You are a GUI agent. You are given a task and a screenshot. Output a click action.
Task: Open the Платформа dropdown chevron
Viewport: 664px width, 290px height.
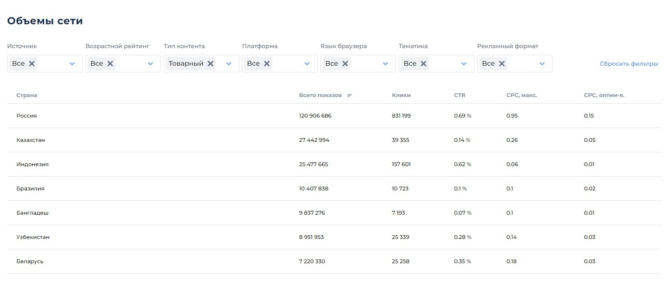(307, 64)
